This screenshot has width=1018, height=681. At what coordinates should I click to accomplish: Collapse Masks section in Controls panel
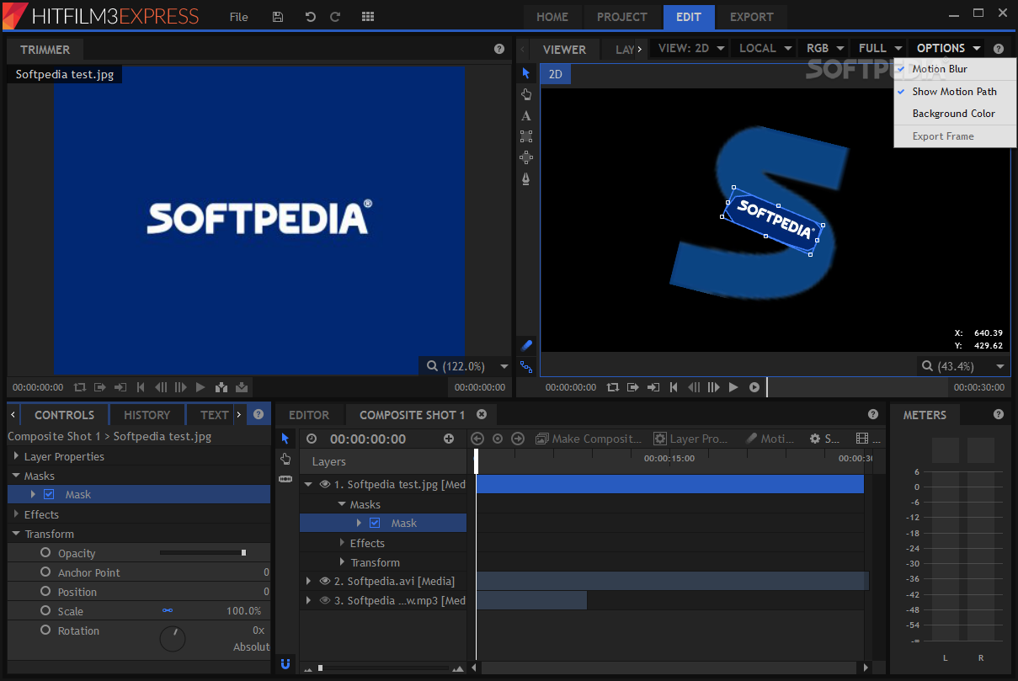(17, 476)
